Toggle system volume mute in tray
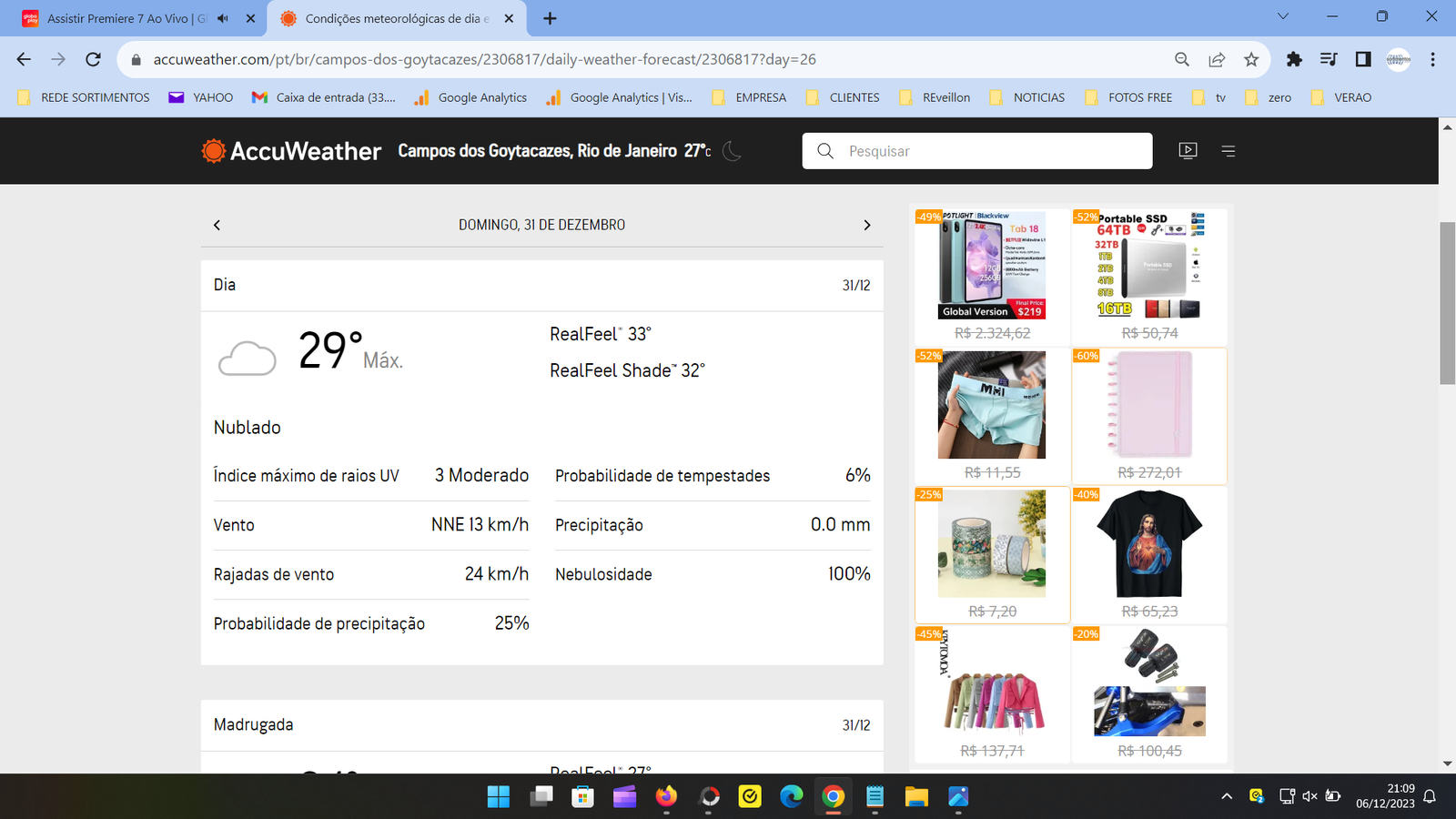 tap(1309, 796)
